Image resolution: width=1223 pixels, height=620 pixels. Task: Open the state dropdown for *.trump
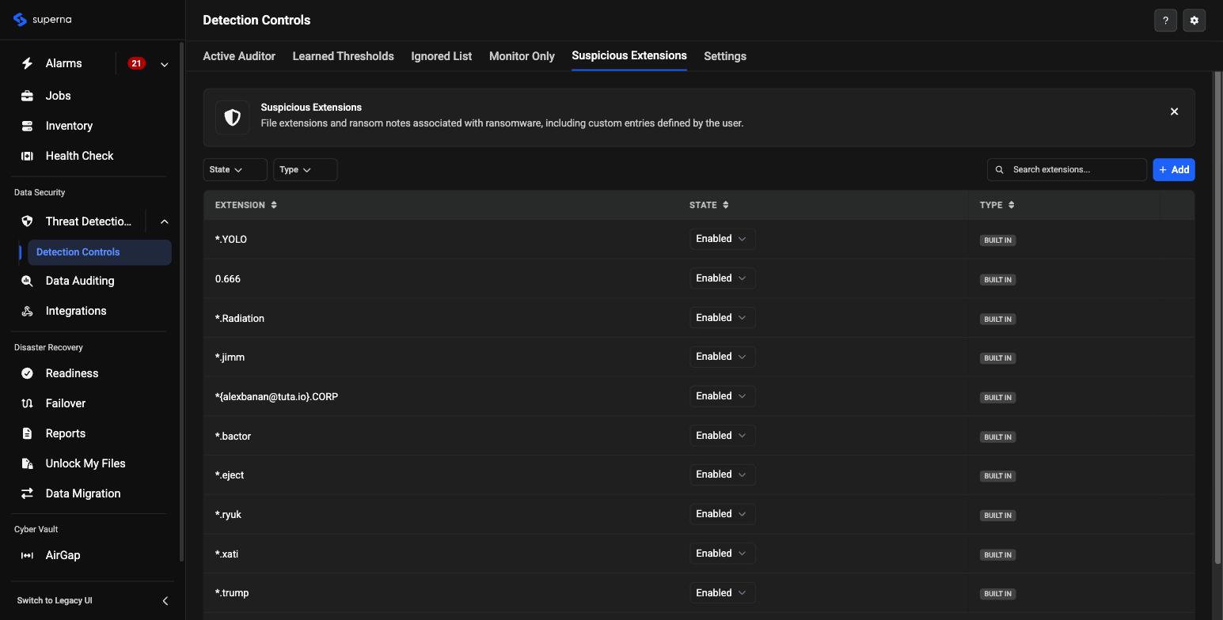(722, 593)
